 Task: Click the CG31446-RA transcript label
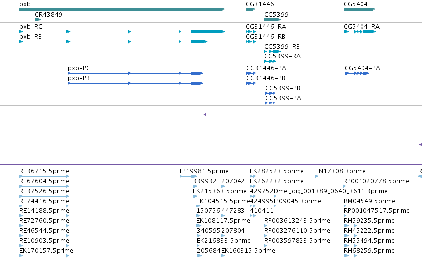click(266, 27)
